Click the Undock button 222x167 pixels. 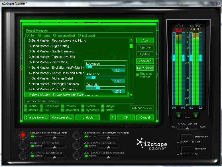pyautogui.click(x=87, y=117)
